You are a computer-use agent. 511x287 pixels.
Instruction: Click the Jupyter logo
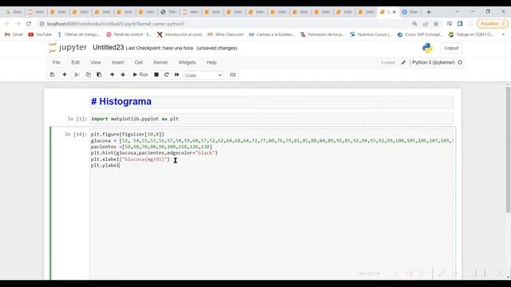(68, 48)
